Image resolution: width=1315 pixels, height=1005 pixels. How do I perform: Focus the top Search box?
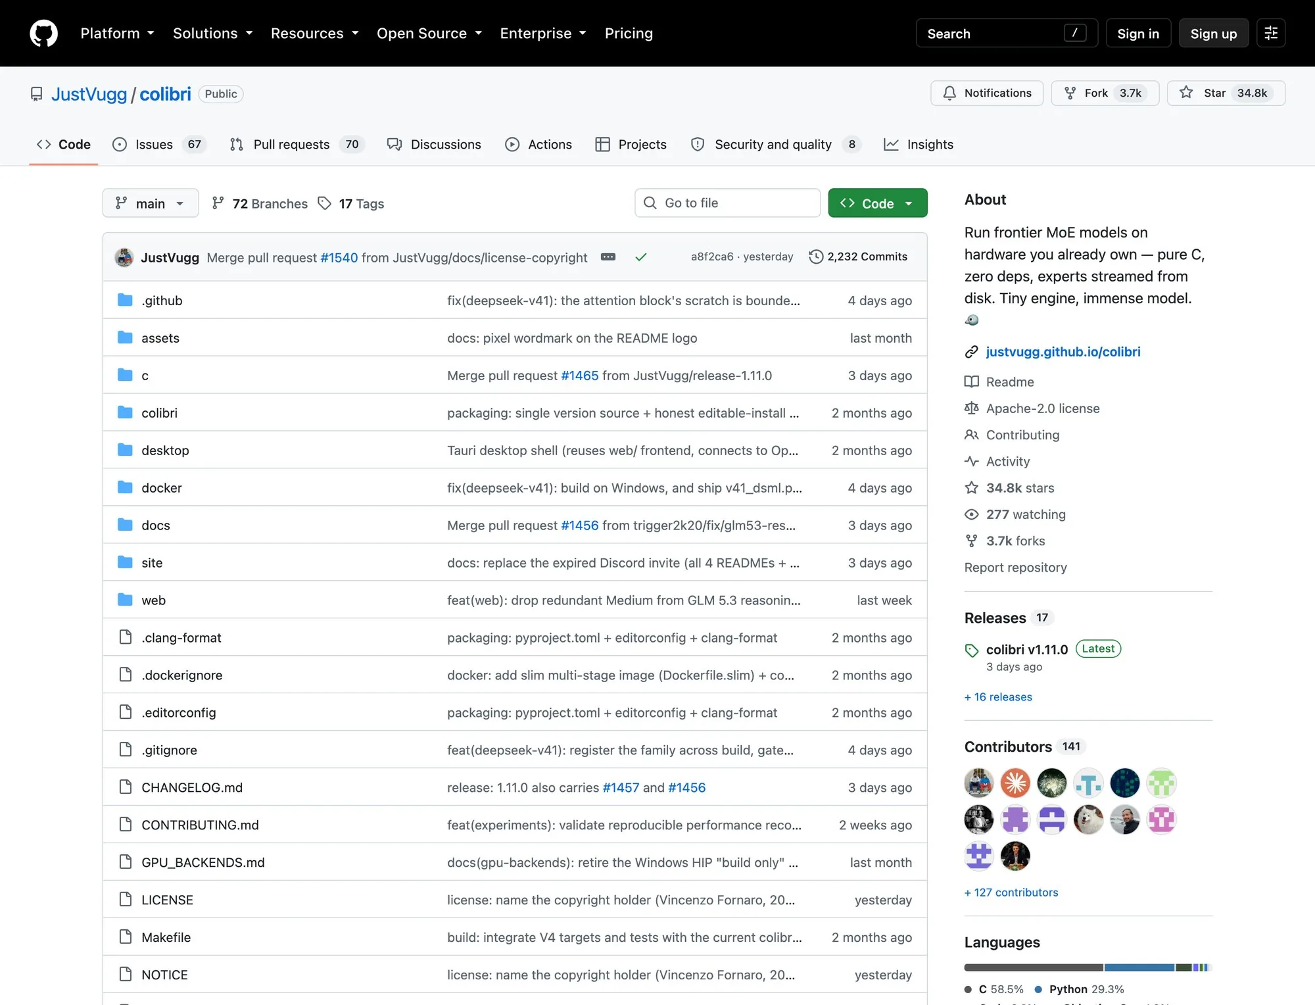(x=1007, y=34)
